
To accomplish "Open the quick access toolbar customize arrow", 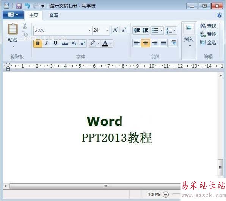I will click(x=43, y=6).
